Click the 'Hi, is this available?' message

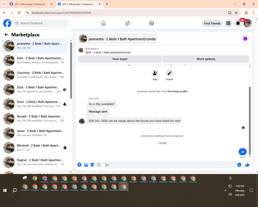(x=102, y=104)
